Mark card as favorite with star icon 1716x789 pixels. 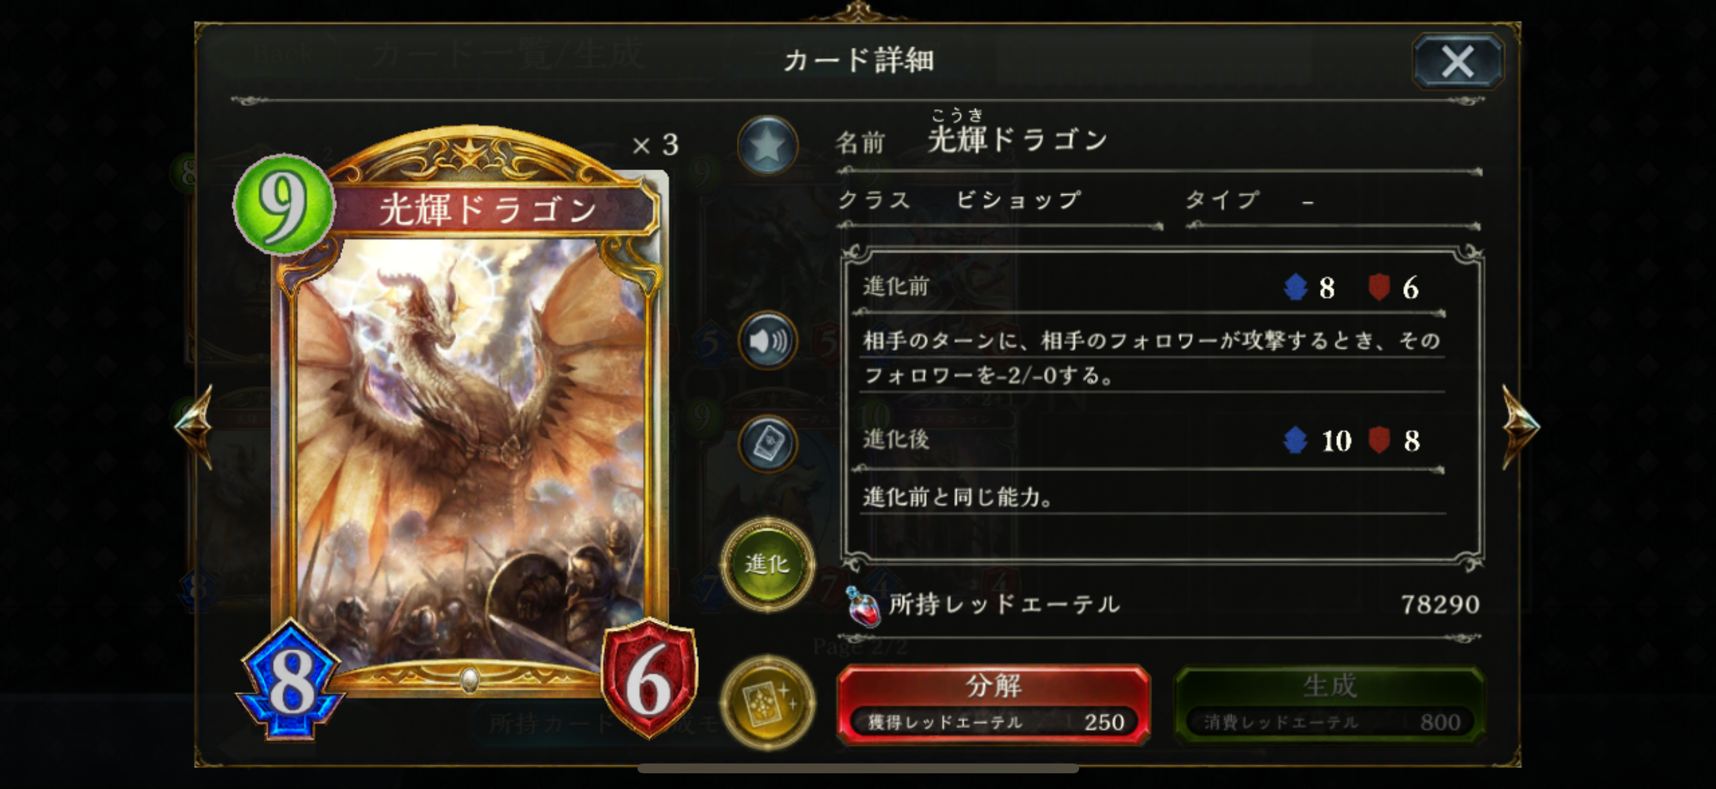coord(768,145)
